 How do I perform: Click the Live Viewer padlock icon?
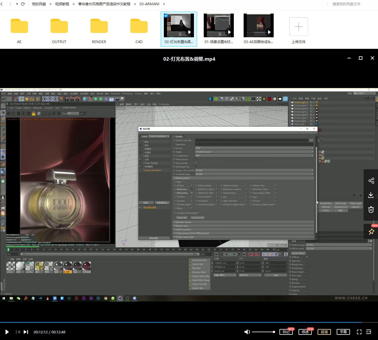(x=34, y=113)
